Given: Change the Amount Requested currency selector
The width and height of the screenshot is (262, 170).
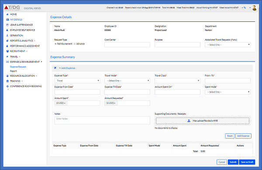Looking at the screenshot, I should point(111,103).
